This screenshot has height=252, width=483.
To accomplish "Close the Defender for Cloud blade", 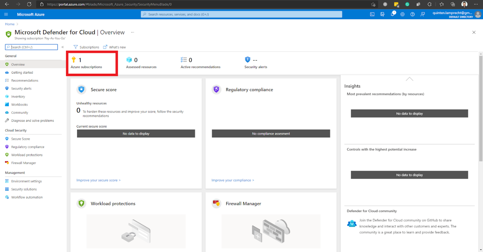I will tap(474, 32).
